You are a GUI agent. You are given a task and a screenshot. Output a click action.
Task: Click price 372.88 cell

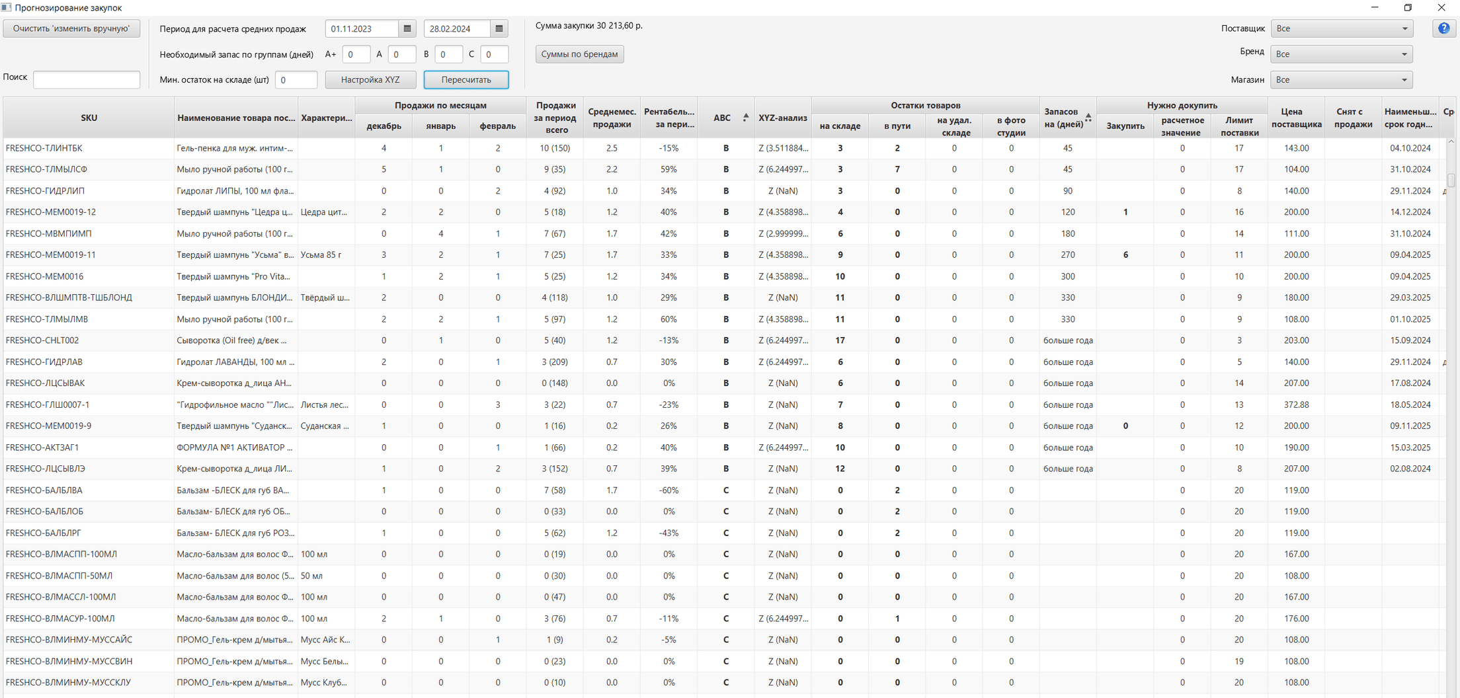point(1296,405)
